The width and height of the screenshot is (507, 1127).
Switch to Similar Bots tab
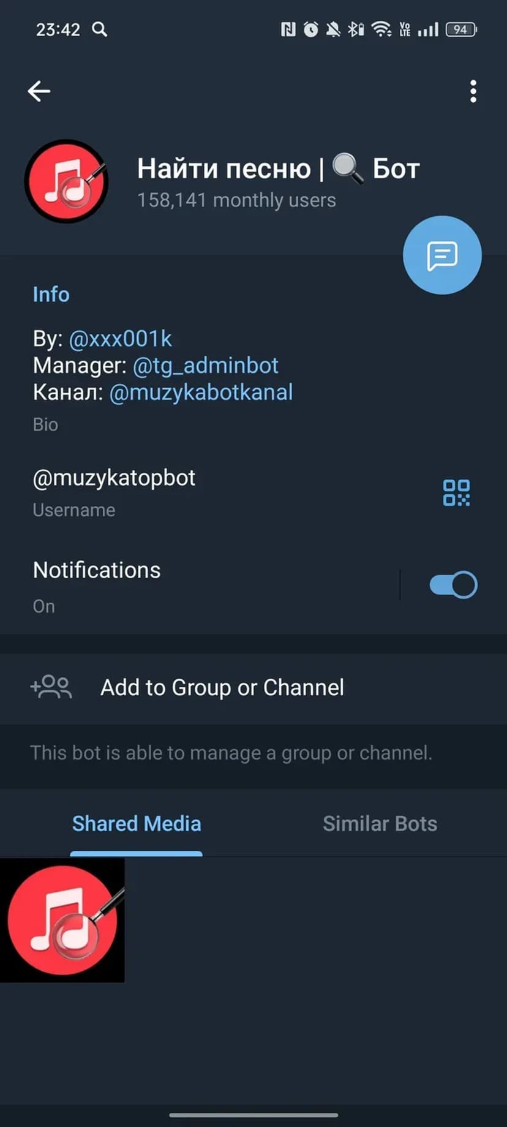[x=380, y=824]
